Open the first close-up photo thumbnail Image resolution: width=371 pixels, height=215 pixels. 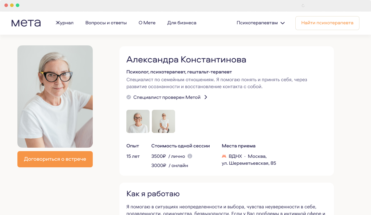click(138, 121)
